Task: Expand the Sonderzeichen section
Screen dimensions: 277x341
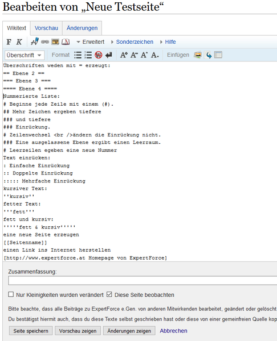Action: [x=132, y=41]
